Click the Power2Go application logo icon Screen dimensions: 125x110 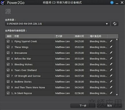(3, 3)
